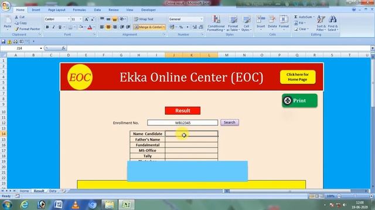Image resolution: width=375 pixels, height=210 pixels.
Task: Open the Name Box dropdown arrow
Action: tap(41, 48)
